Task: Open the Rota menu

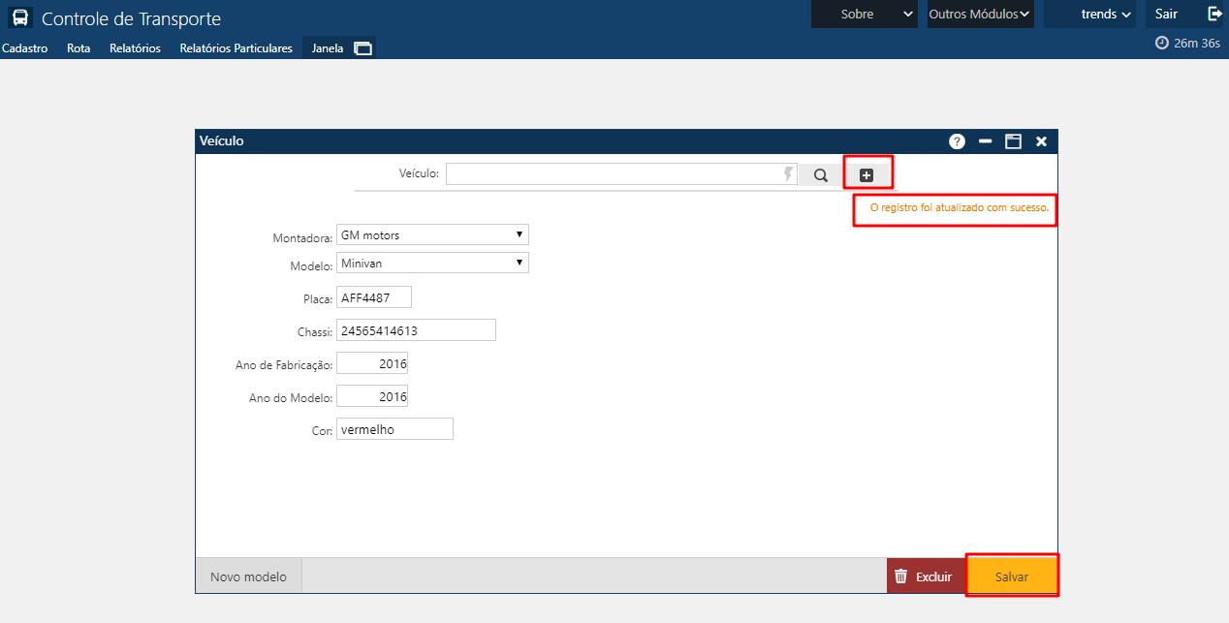Action: coord(79,48)
